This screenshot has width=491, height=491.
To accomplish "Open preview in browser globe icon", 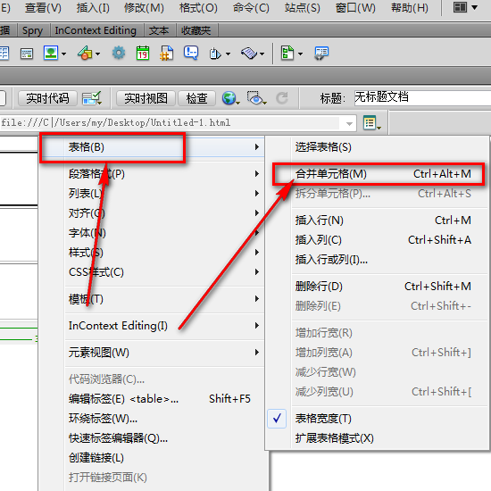I will point(229,98).
